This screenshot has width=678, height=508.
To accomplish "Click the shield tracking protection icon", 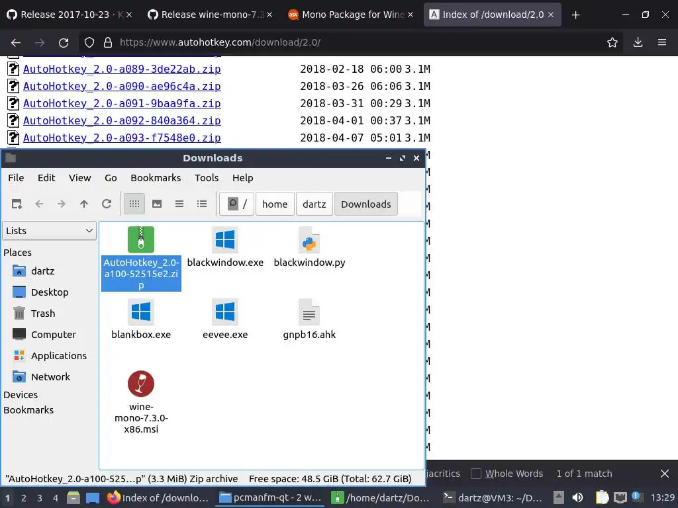I will tap(89, 42).
